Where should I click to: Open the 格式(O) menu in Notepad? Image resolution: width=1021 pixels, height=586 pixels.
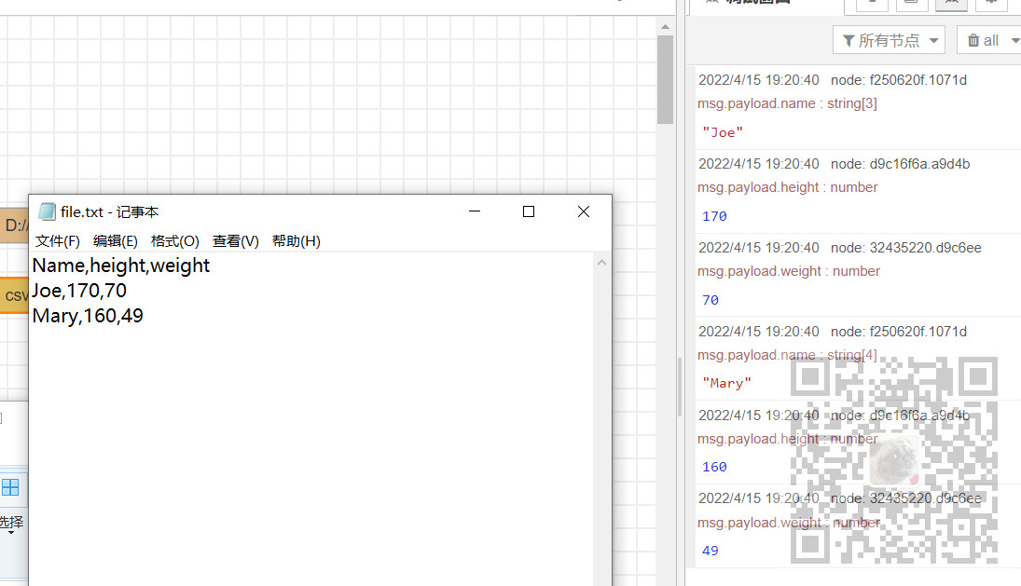click(174, 241)
